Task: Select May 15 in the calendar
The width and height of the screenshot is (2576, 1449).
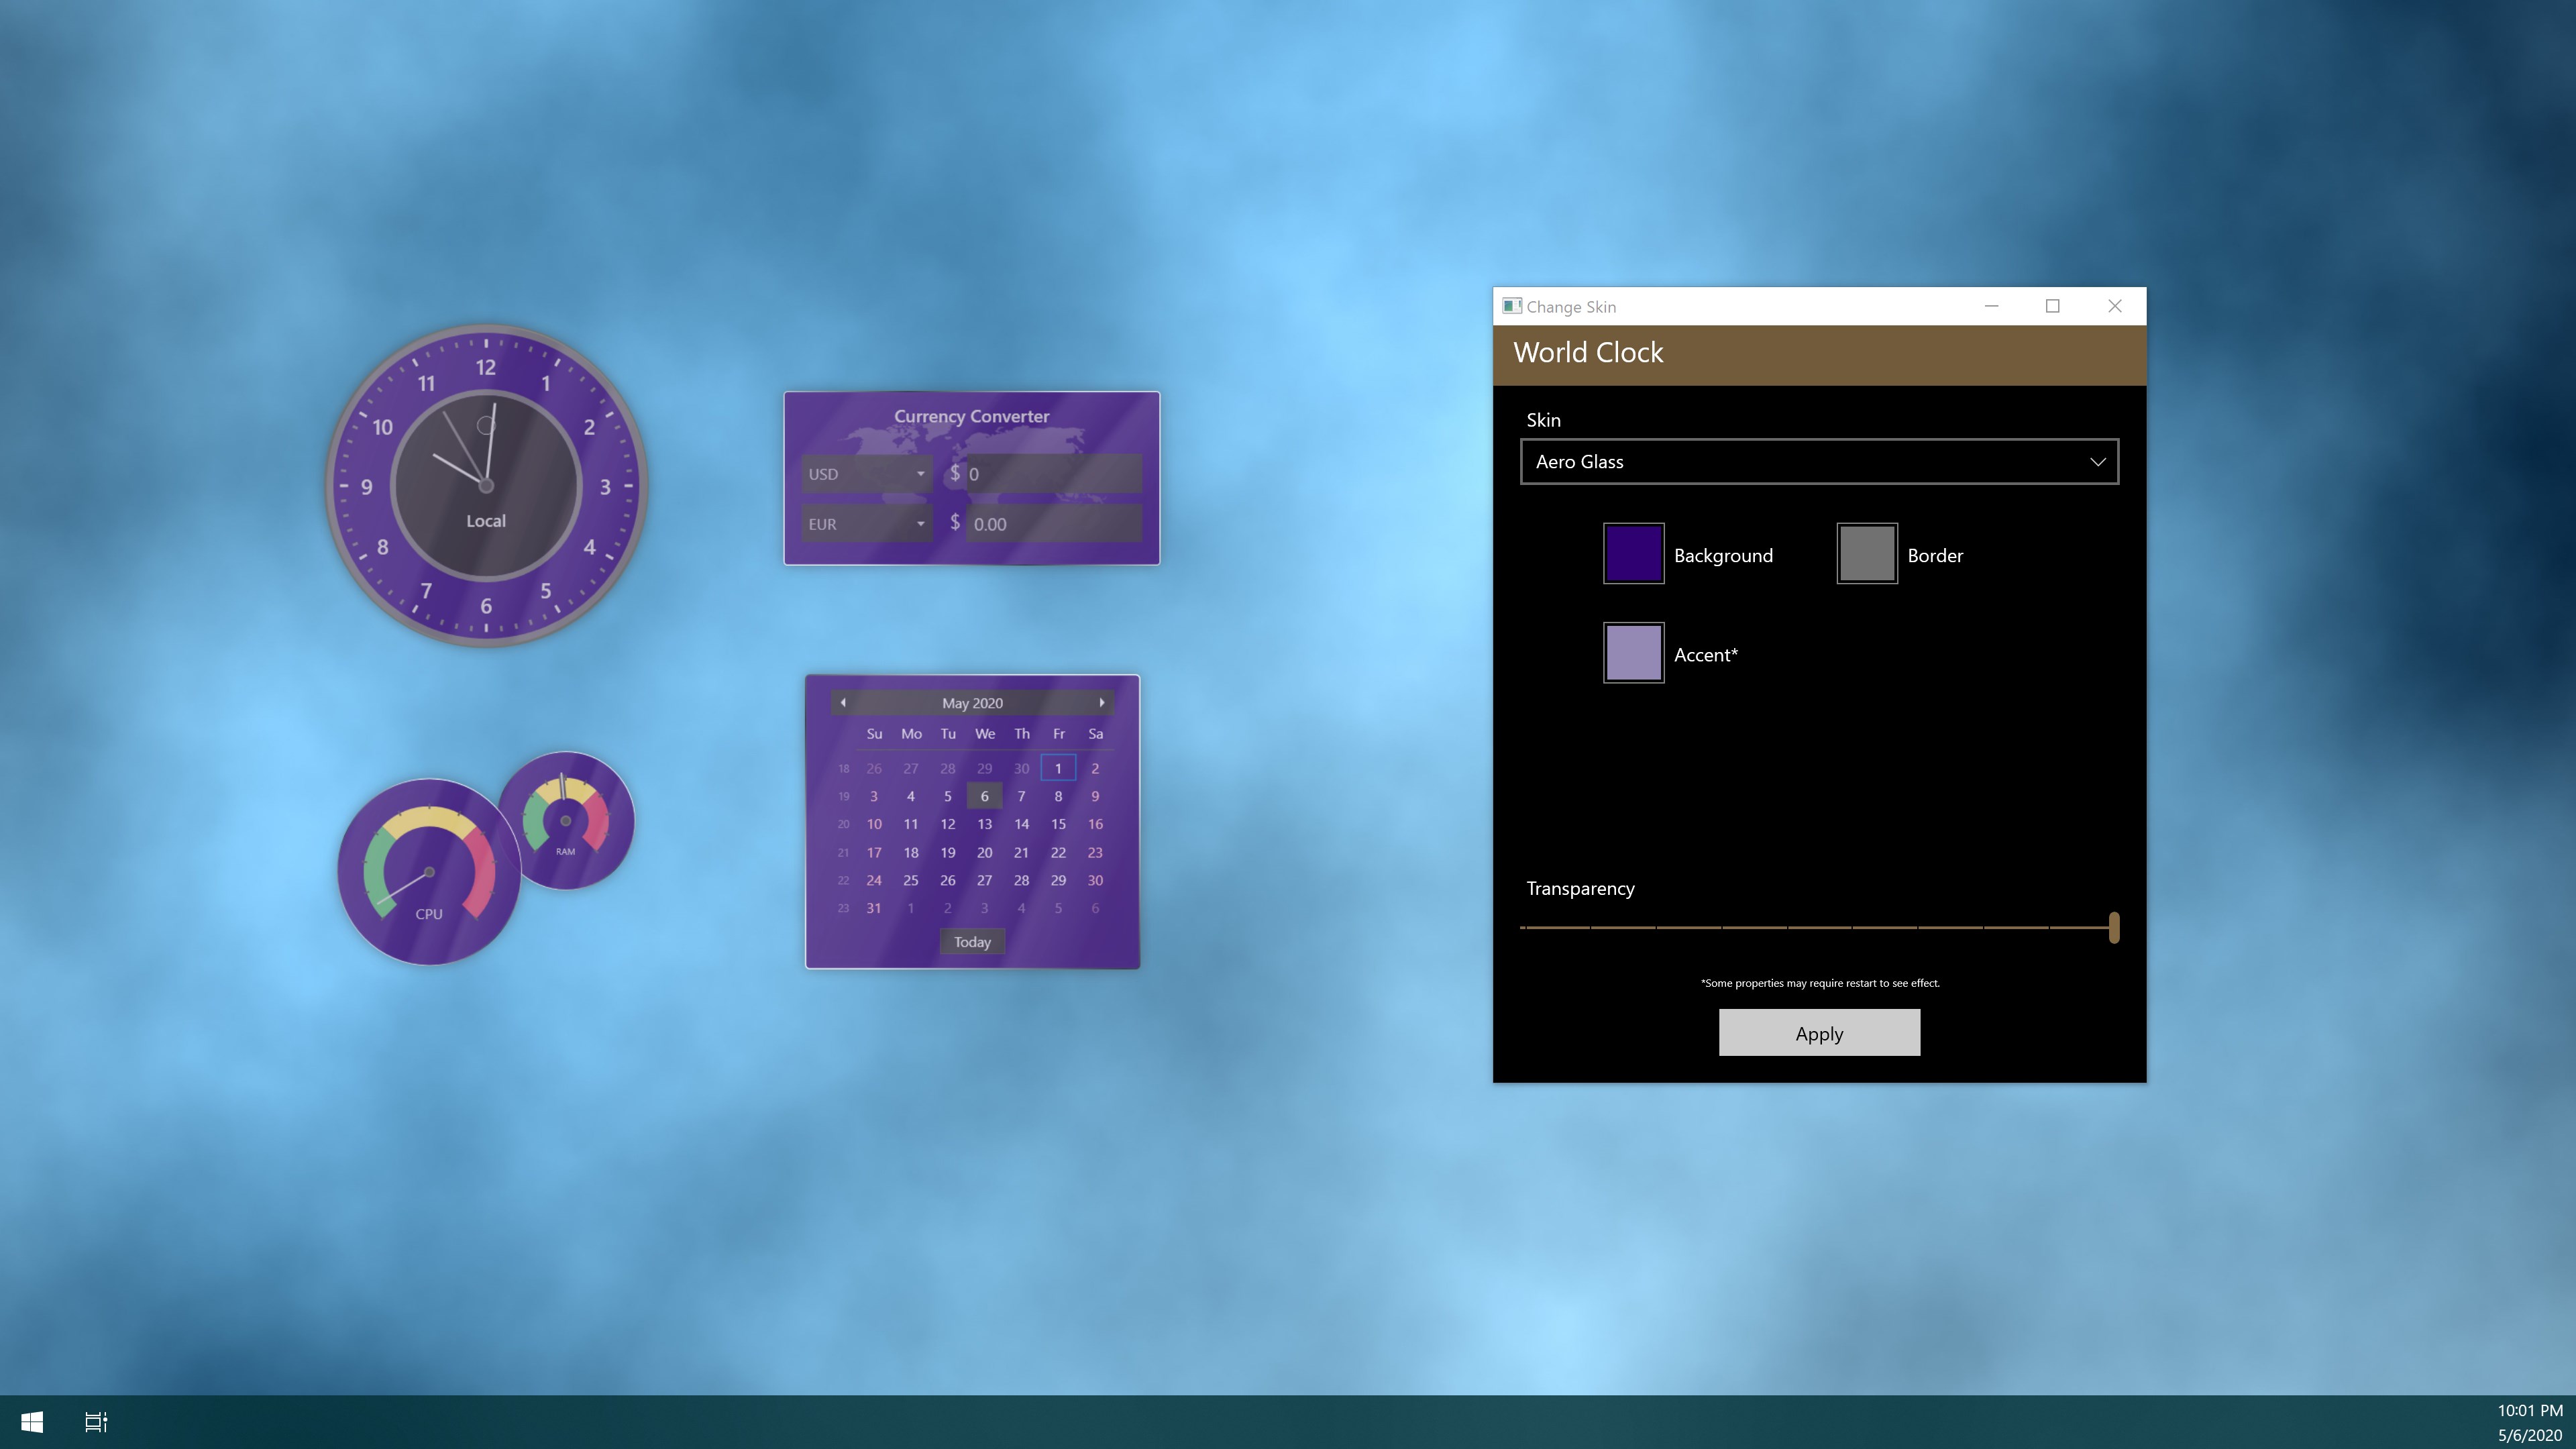Action: coord(1058,824)
